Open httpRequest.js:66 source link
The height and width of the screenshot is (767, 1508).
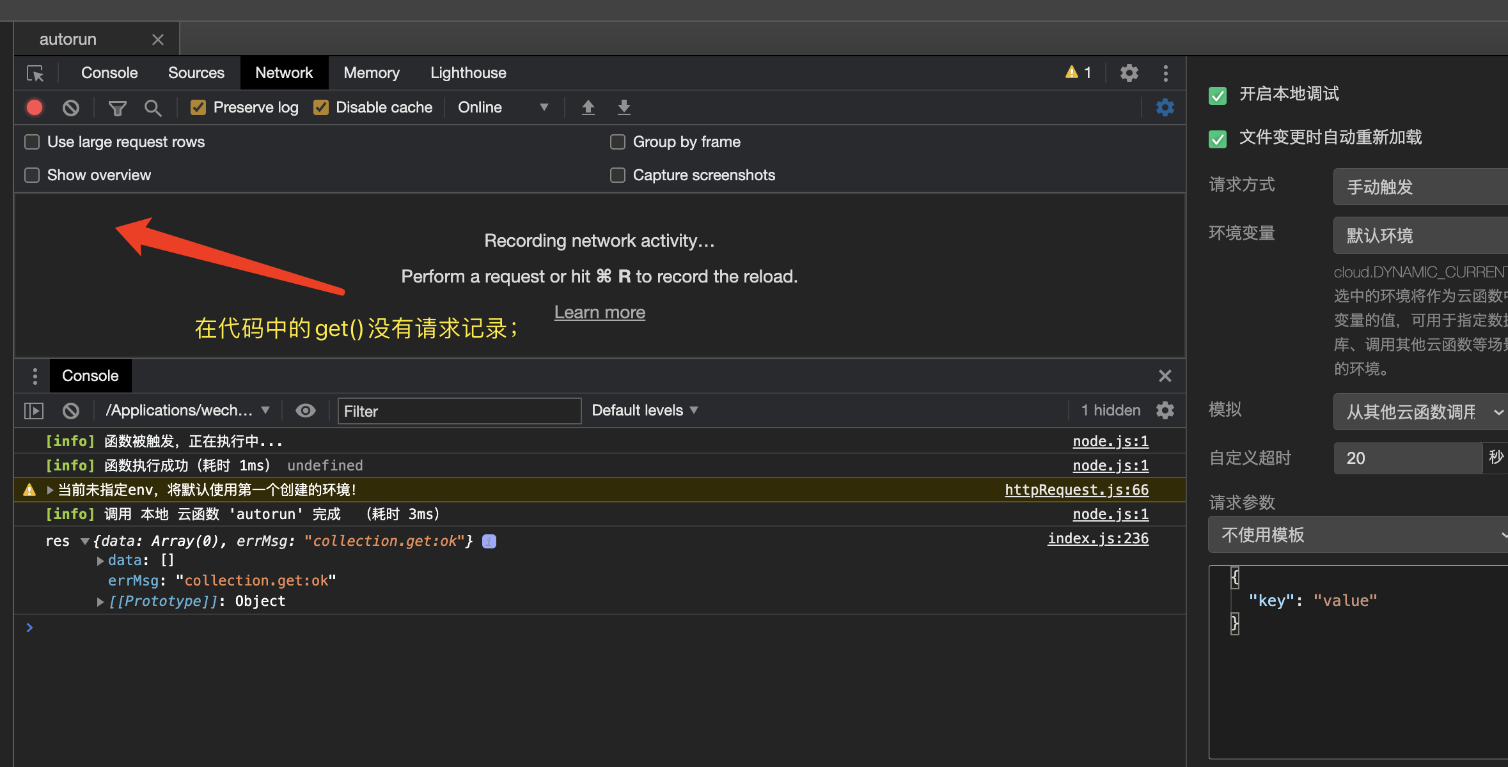pyautogui.click(x=1076, y=490)
